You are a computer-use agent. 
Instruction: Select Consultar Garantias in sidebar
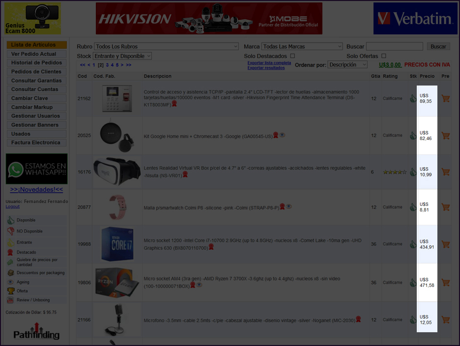tap(36, 81)
